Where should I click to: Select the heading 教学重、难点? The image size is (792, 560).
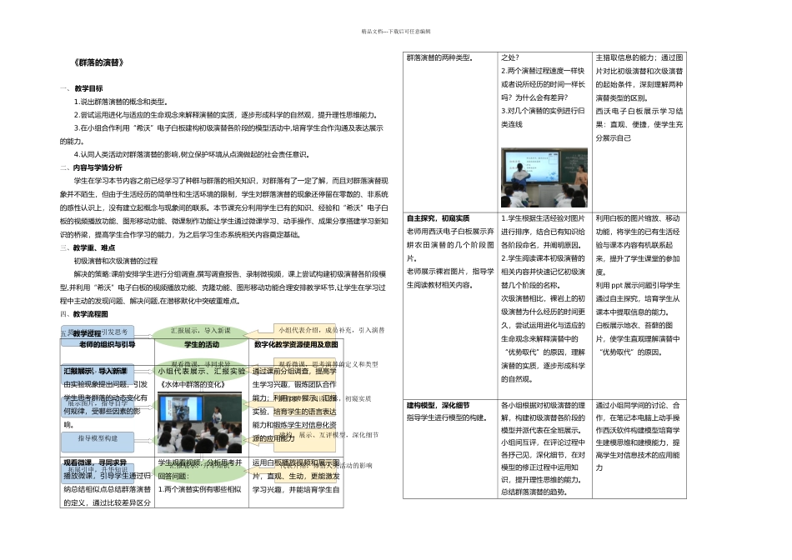(94, 247)
